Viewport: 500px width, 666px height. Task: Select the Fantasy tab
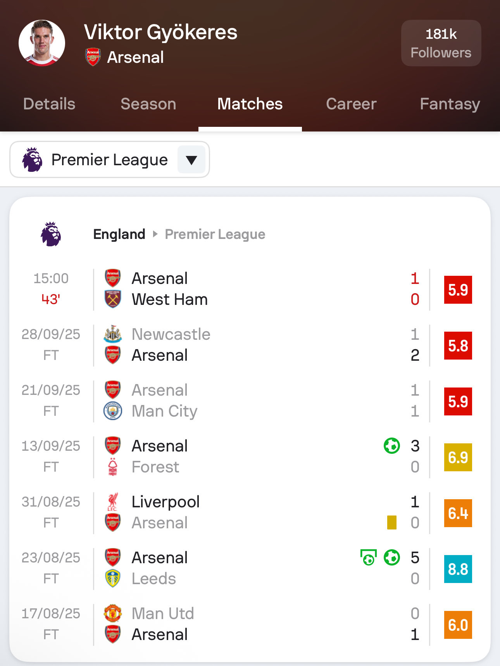(450, 104)
